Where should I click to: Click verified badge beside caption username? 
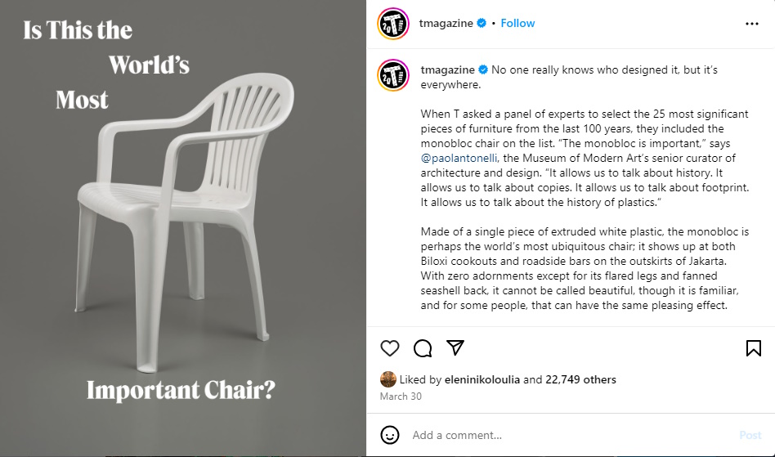coord(483,70)
